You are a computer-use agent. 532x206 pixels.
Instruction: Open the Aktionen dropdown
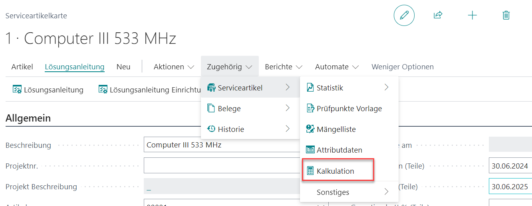174,67
